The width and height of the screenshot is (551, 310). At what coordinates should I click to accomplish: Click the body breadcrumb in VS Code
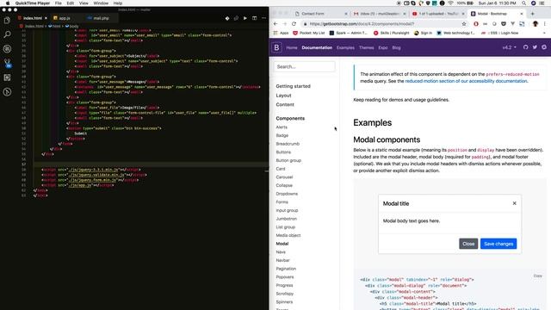(72, 26)
